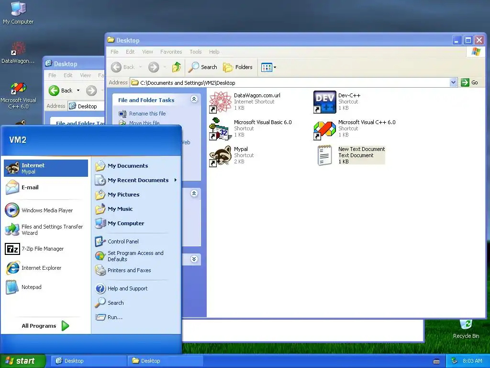Open Back history dropdown in front window
The image size is (490, 368).
coord(140,67)
